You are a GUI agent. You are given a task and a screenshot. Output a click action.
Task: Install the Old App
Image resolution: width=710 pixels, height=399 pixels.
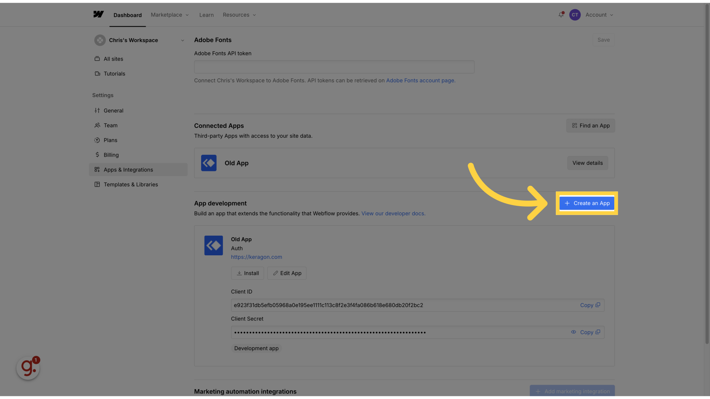point(247,273)
